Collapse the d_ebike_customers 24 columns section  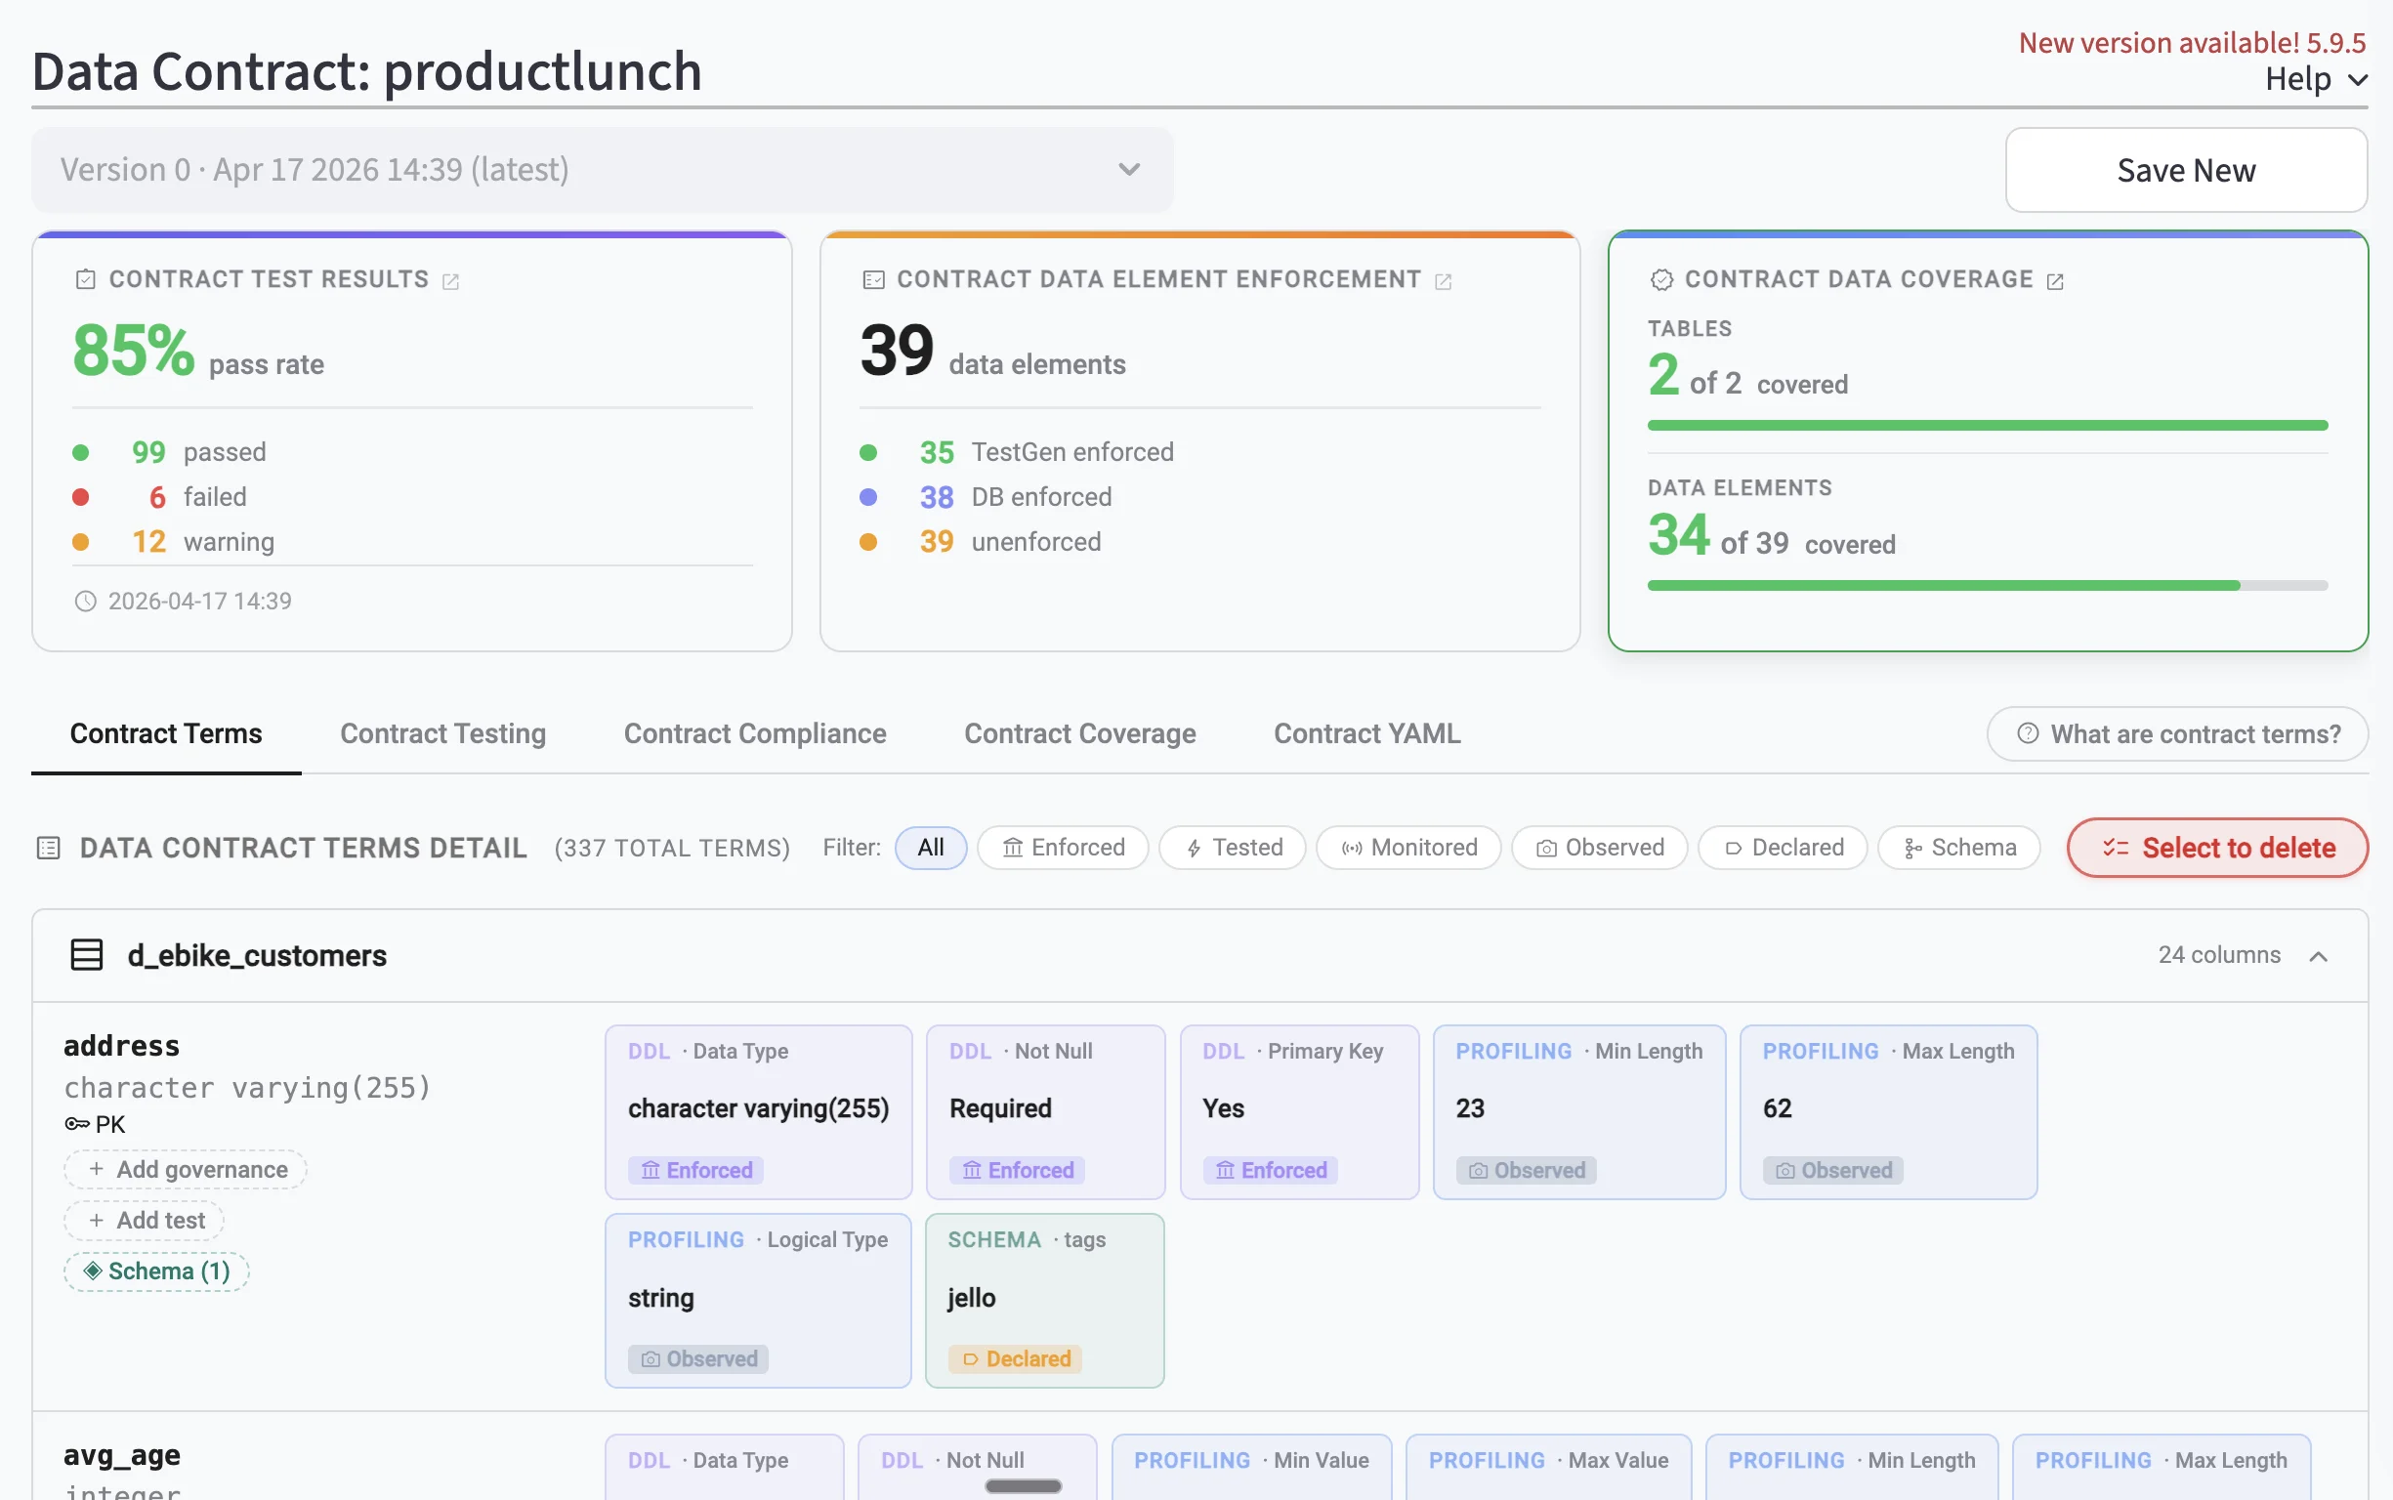2318,955
